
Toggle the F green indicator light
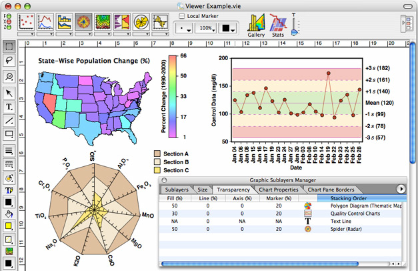(x=9, y=16)
